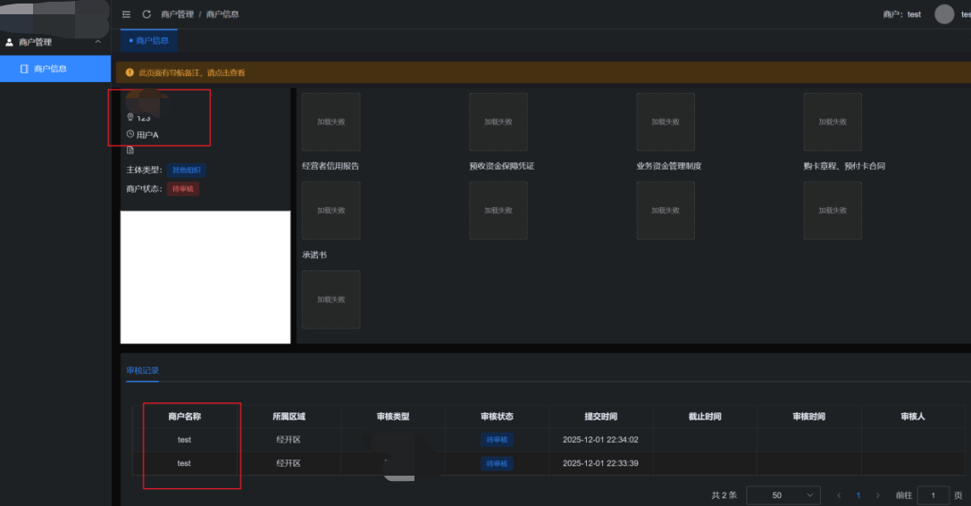This screenshot has width=971, height=506.
Task: Click the 审核状态 column header
Action: [x=497, y=416]
